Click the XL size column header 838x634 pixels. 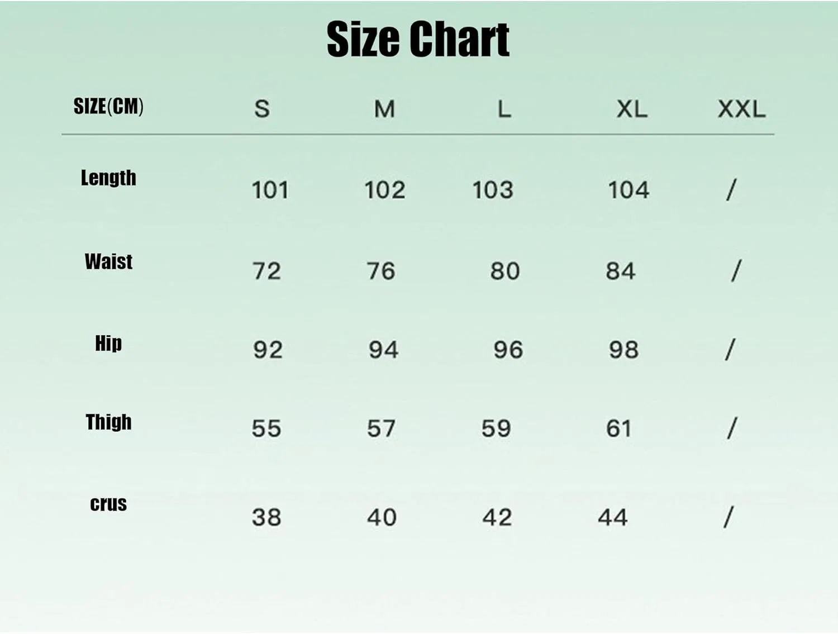632,108
